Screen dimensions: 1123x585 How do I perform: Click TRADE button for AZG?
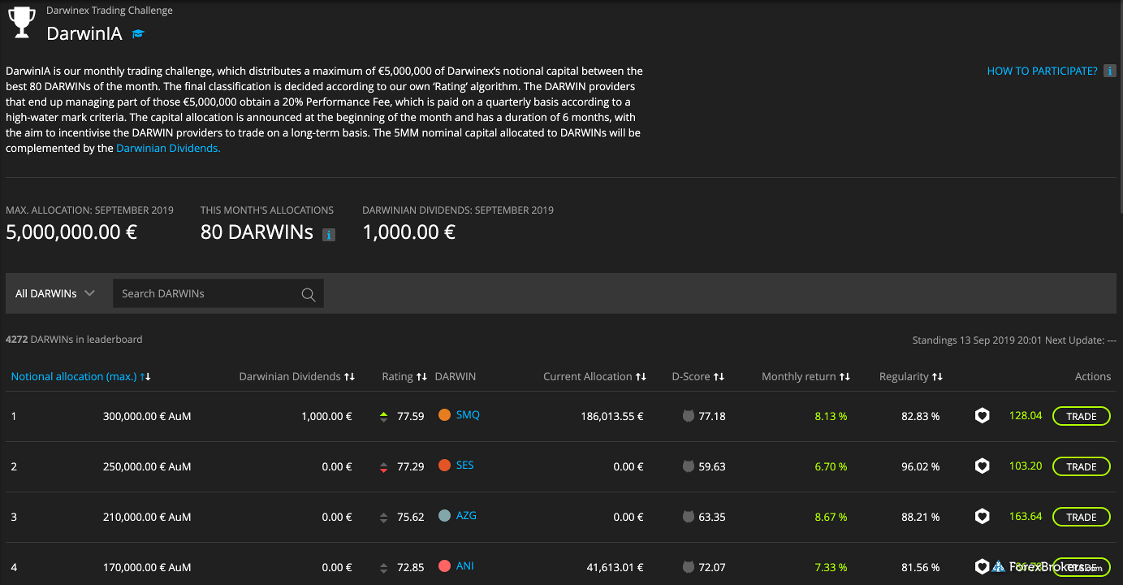(1082, 517)
